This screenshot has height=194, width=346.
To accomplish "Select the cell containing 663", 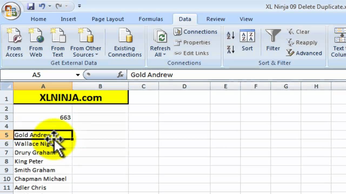I will tap(43, 117).
